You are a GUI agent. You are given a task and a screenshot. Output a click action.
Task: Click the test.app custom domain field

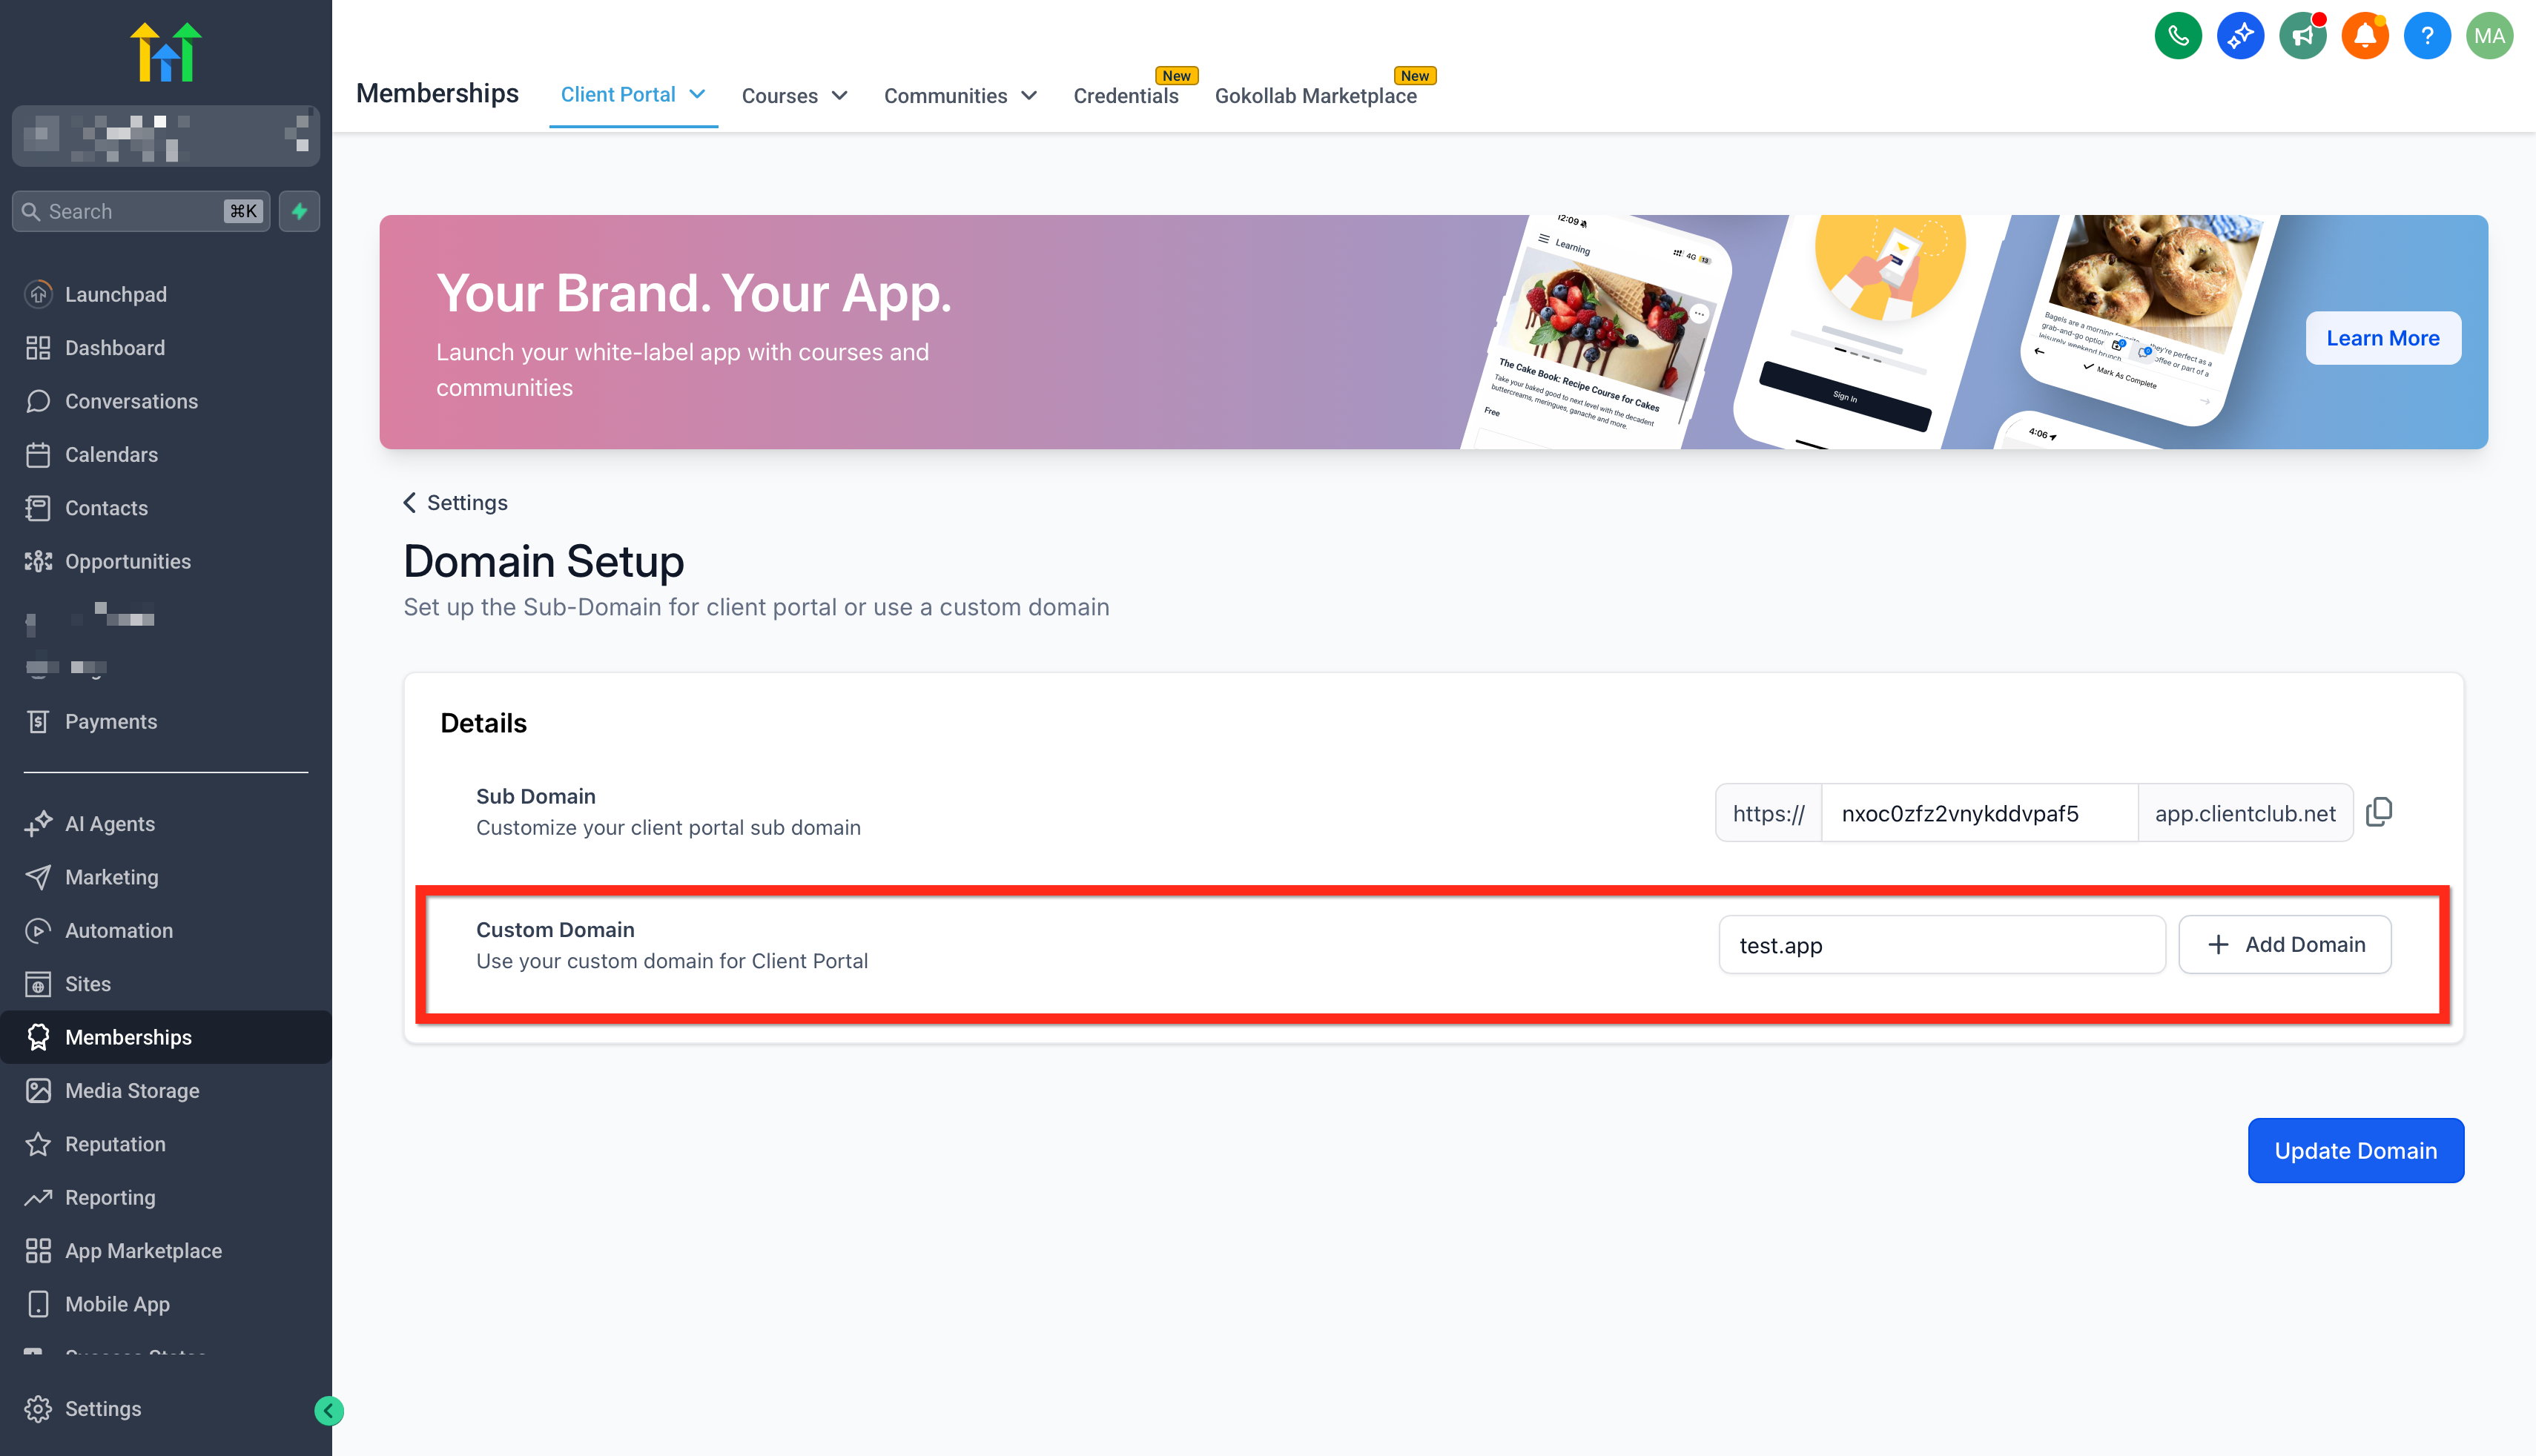[x=1941, y=944]
